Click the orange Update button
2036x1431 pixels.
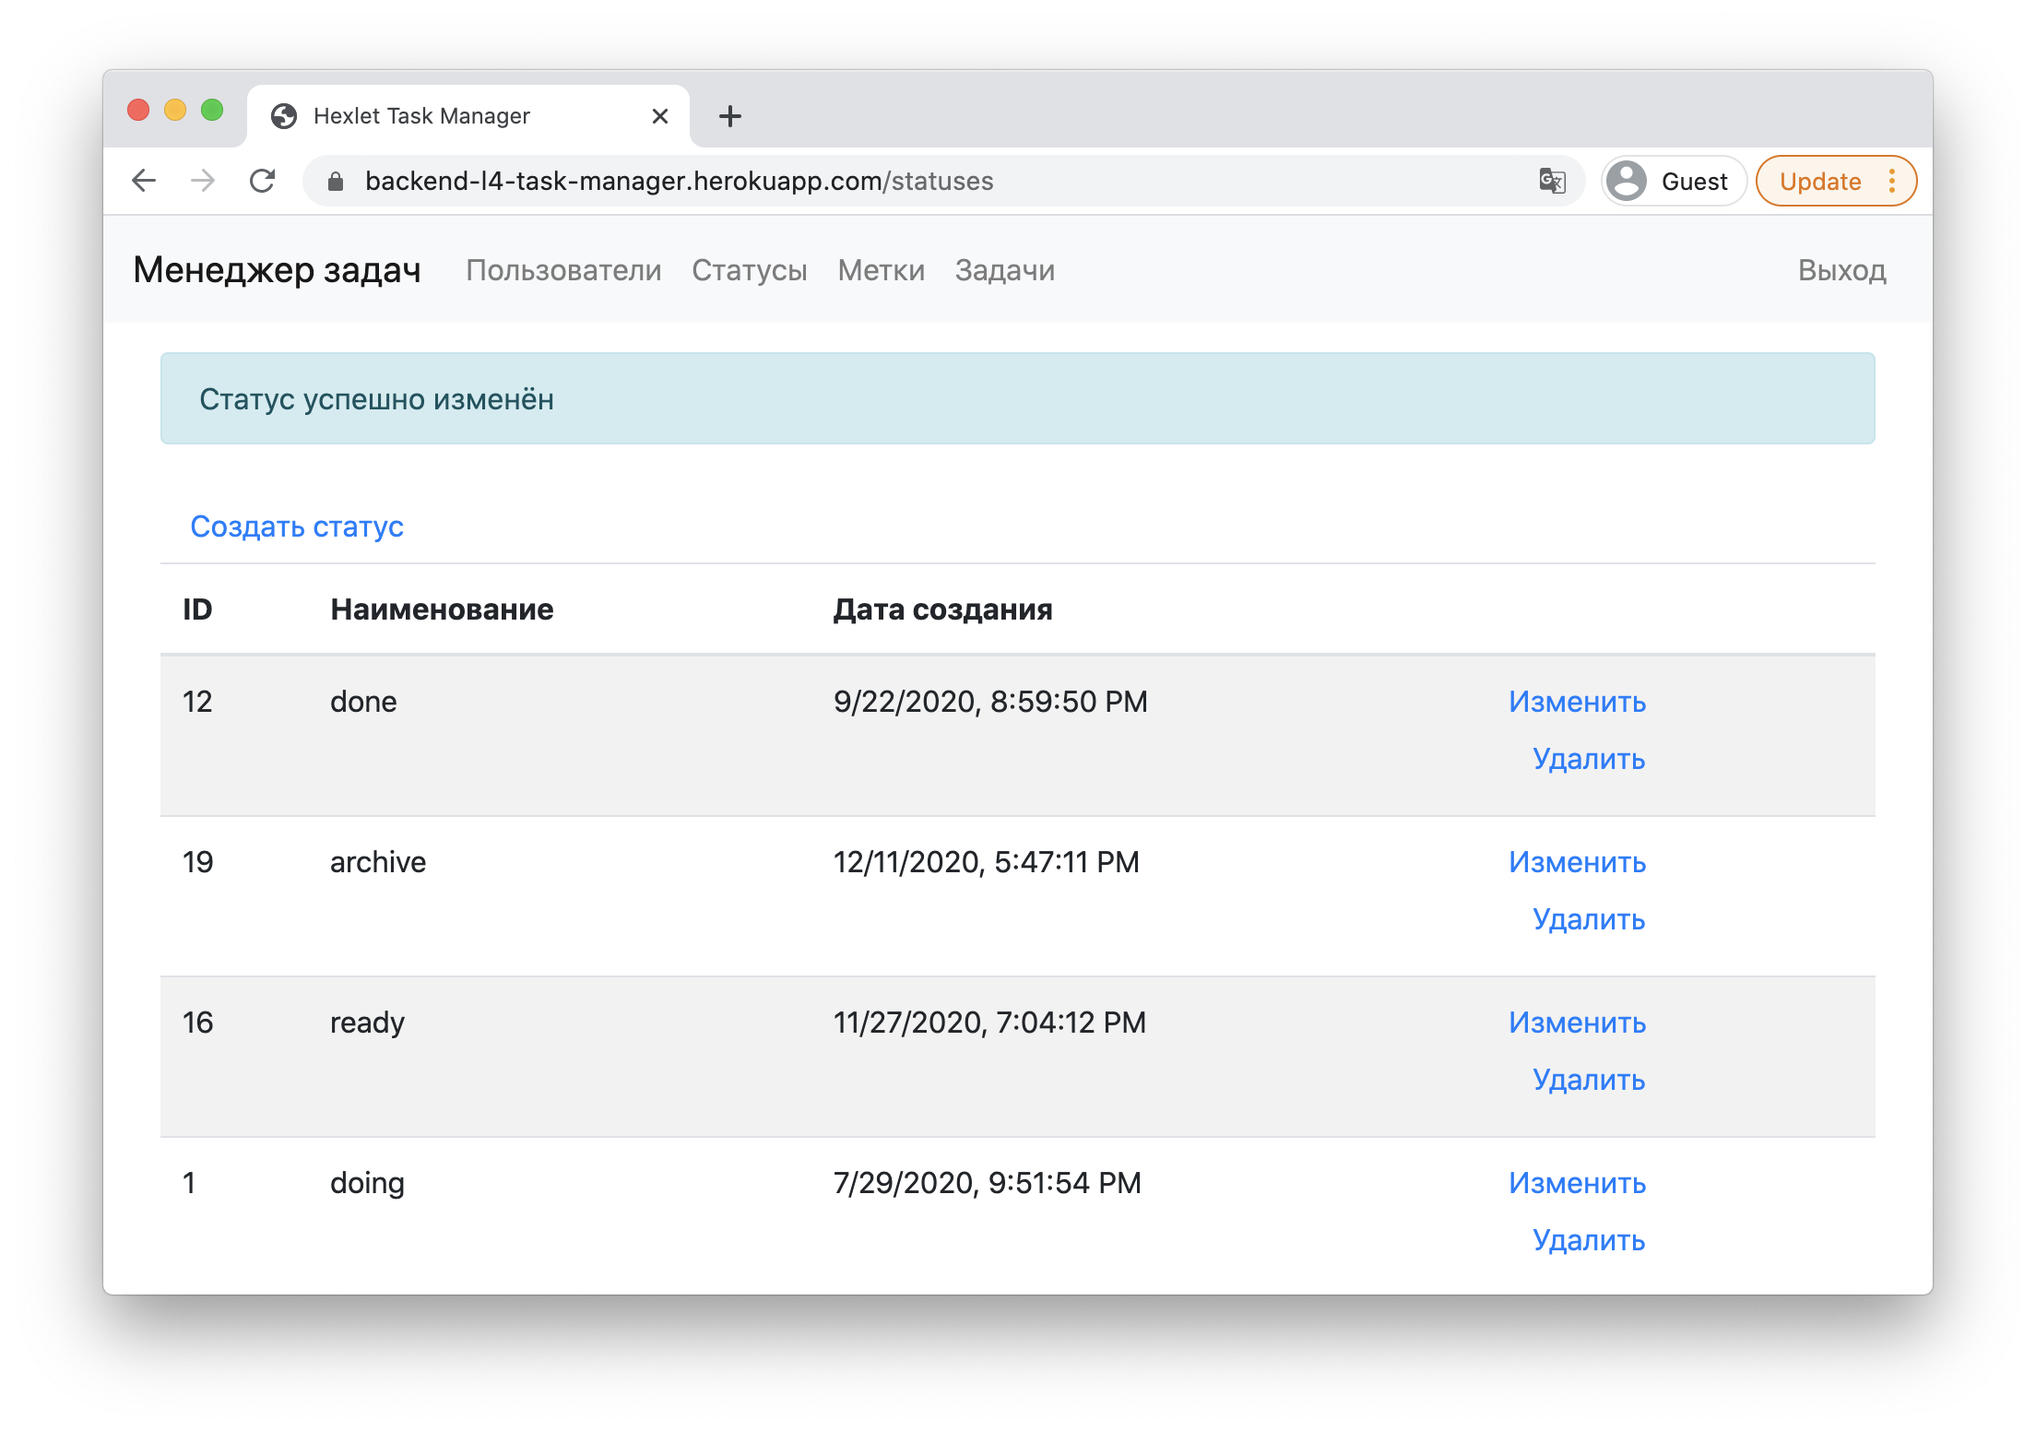coord(1819,182)
